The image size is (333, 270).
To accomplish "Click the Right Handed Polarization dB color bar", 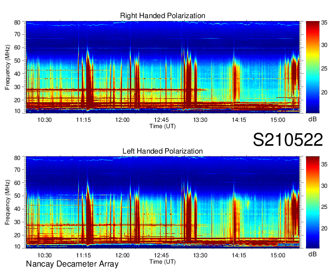I will [x=312, y=67].
